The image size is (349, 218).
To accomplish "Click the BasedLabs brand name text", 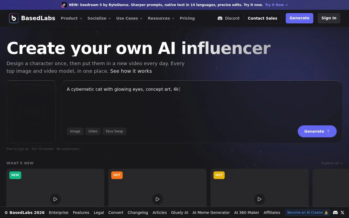I will (x=38, y=18).
